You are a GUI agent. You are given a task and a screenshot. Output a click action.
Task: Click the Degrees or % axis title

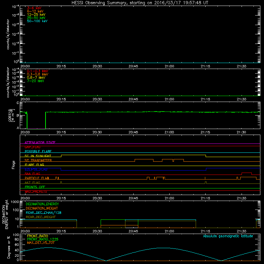(9, 247)
